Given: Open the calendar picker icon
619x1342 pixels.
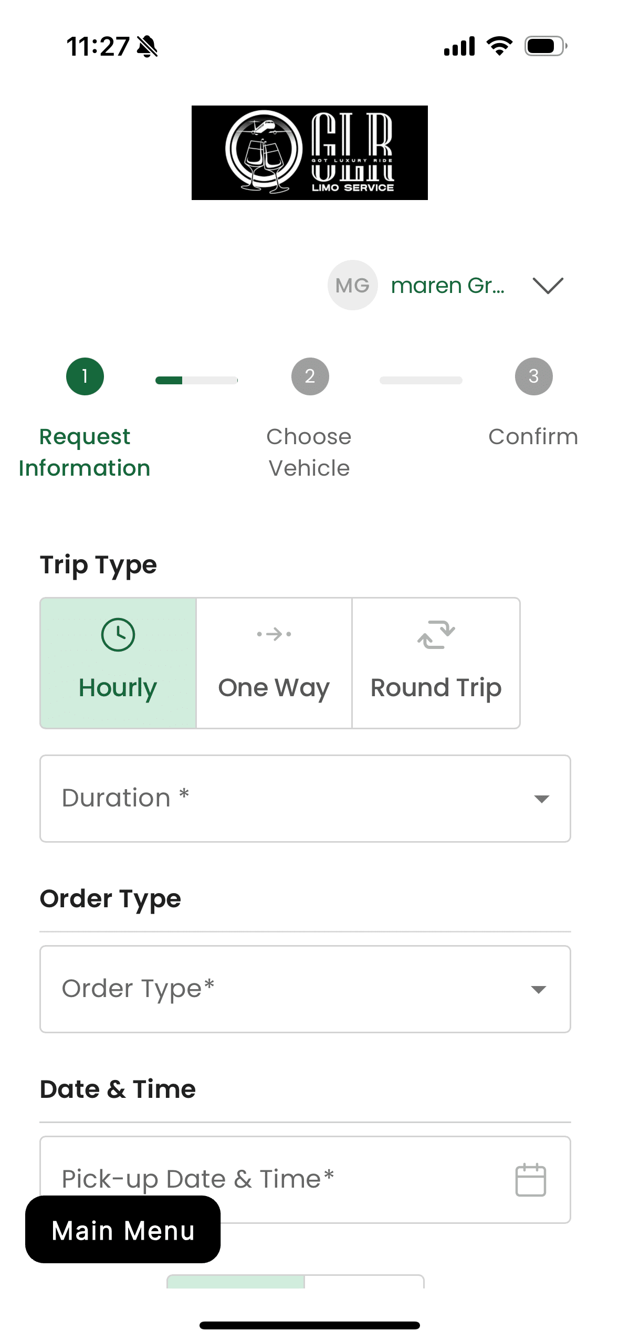Looking at the screenshot, I should pos(530,1180).
